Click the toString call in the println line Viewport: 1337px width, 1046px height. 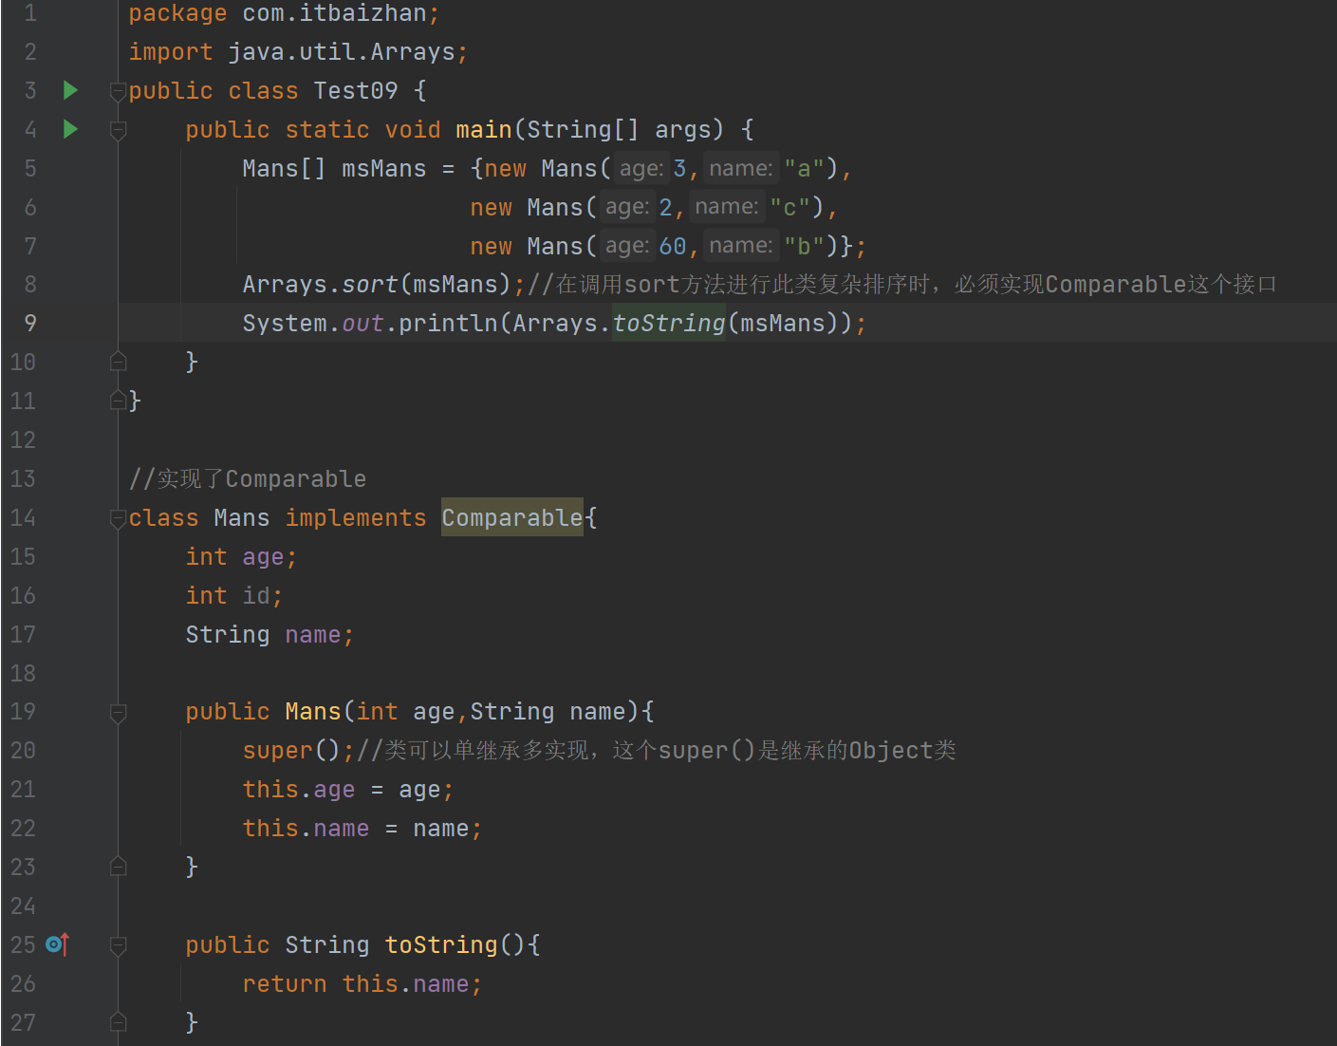tap(669, 324)
